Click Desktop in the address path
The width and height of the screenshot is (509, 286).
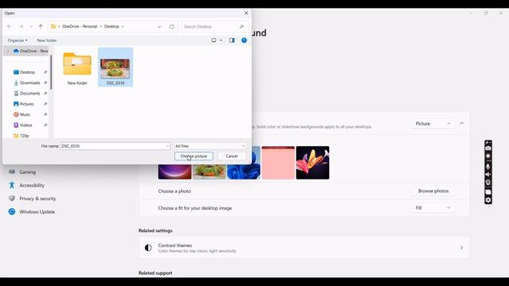[111, 26]
